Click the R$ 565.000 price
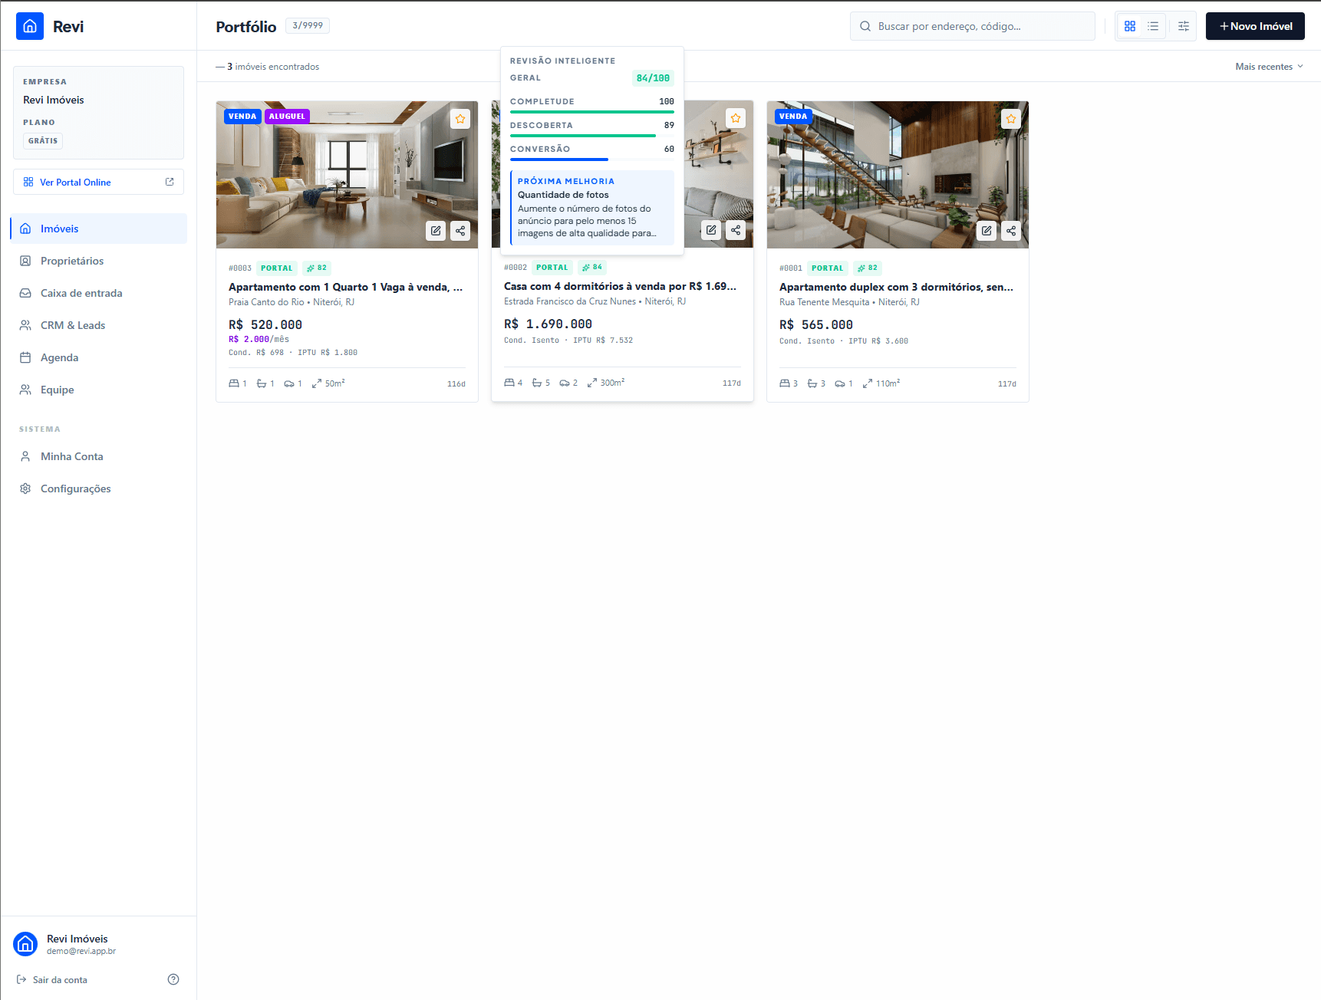Image resolution: width=1321 pixels, height=1000 pixels. (x=816, y=325)
